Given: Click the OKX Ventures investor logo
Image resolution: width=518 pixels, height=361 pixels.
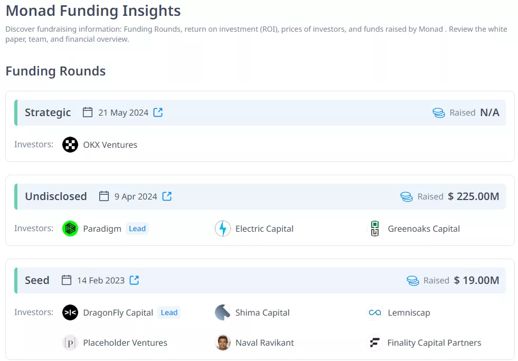Looking at the screenshot, I should pos(70,145).
